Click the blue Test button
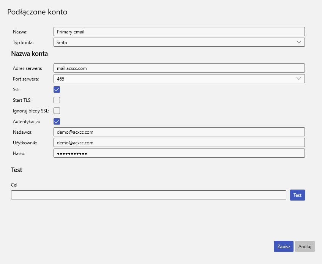 pos(297,195)
